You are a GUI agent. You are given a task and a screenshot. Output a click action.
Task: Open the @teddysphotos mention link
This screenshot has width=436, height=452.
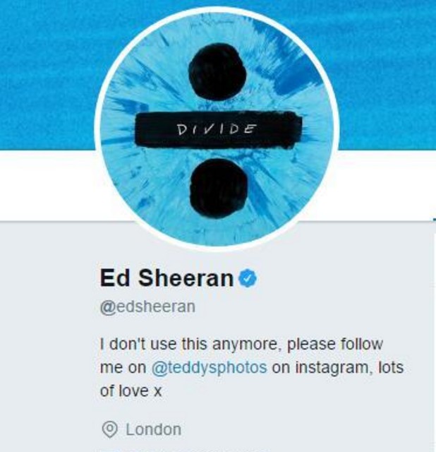pyautogui.click(x=209, y=367)
